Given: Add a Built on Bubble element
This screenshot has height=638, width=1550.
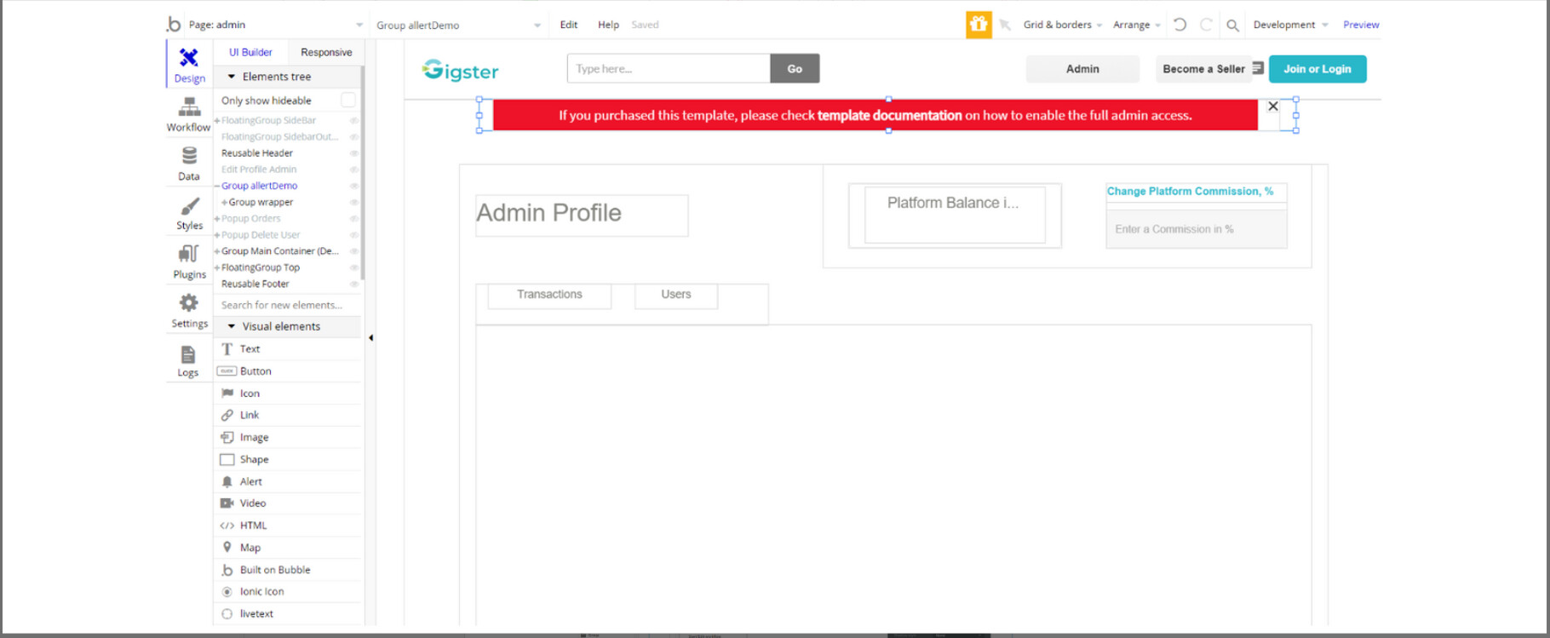Looking at the screenshot, I should click(x=288, y=569).
